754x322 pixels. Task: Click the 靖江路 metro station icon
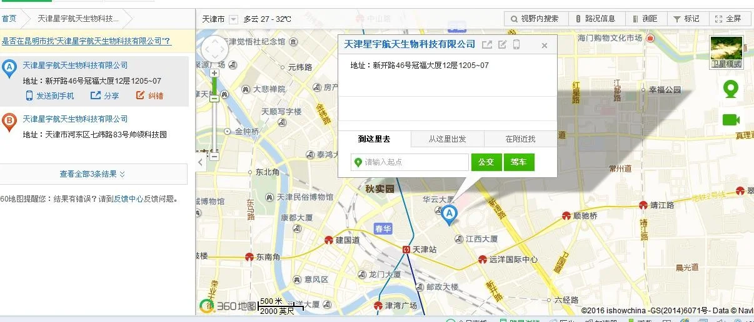pyautogui.click(x=643, y=205)
